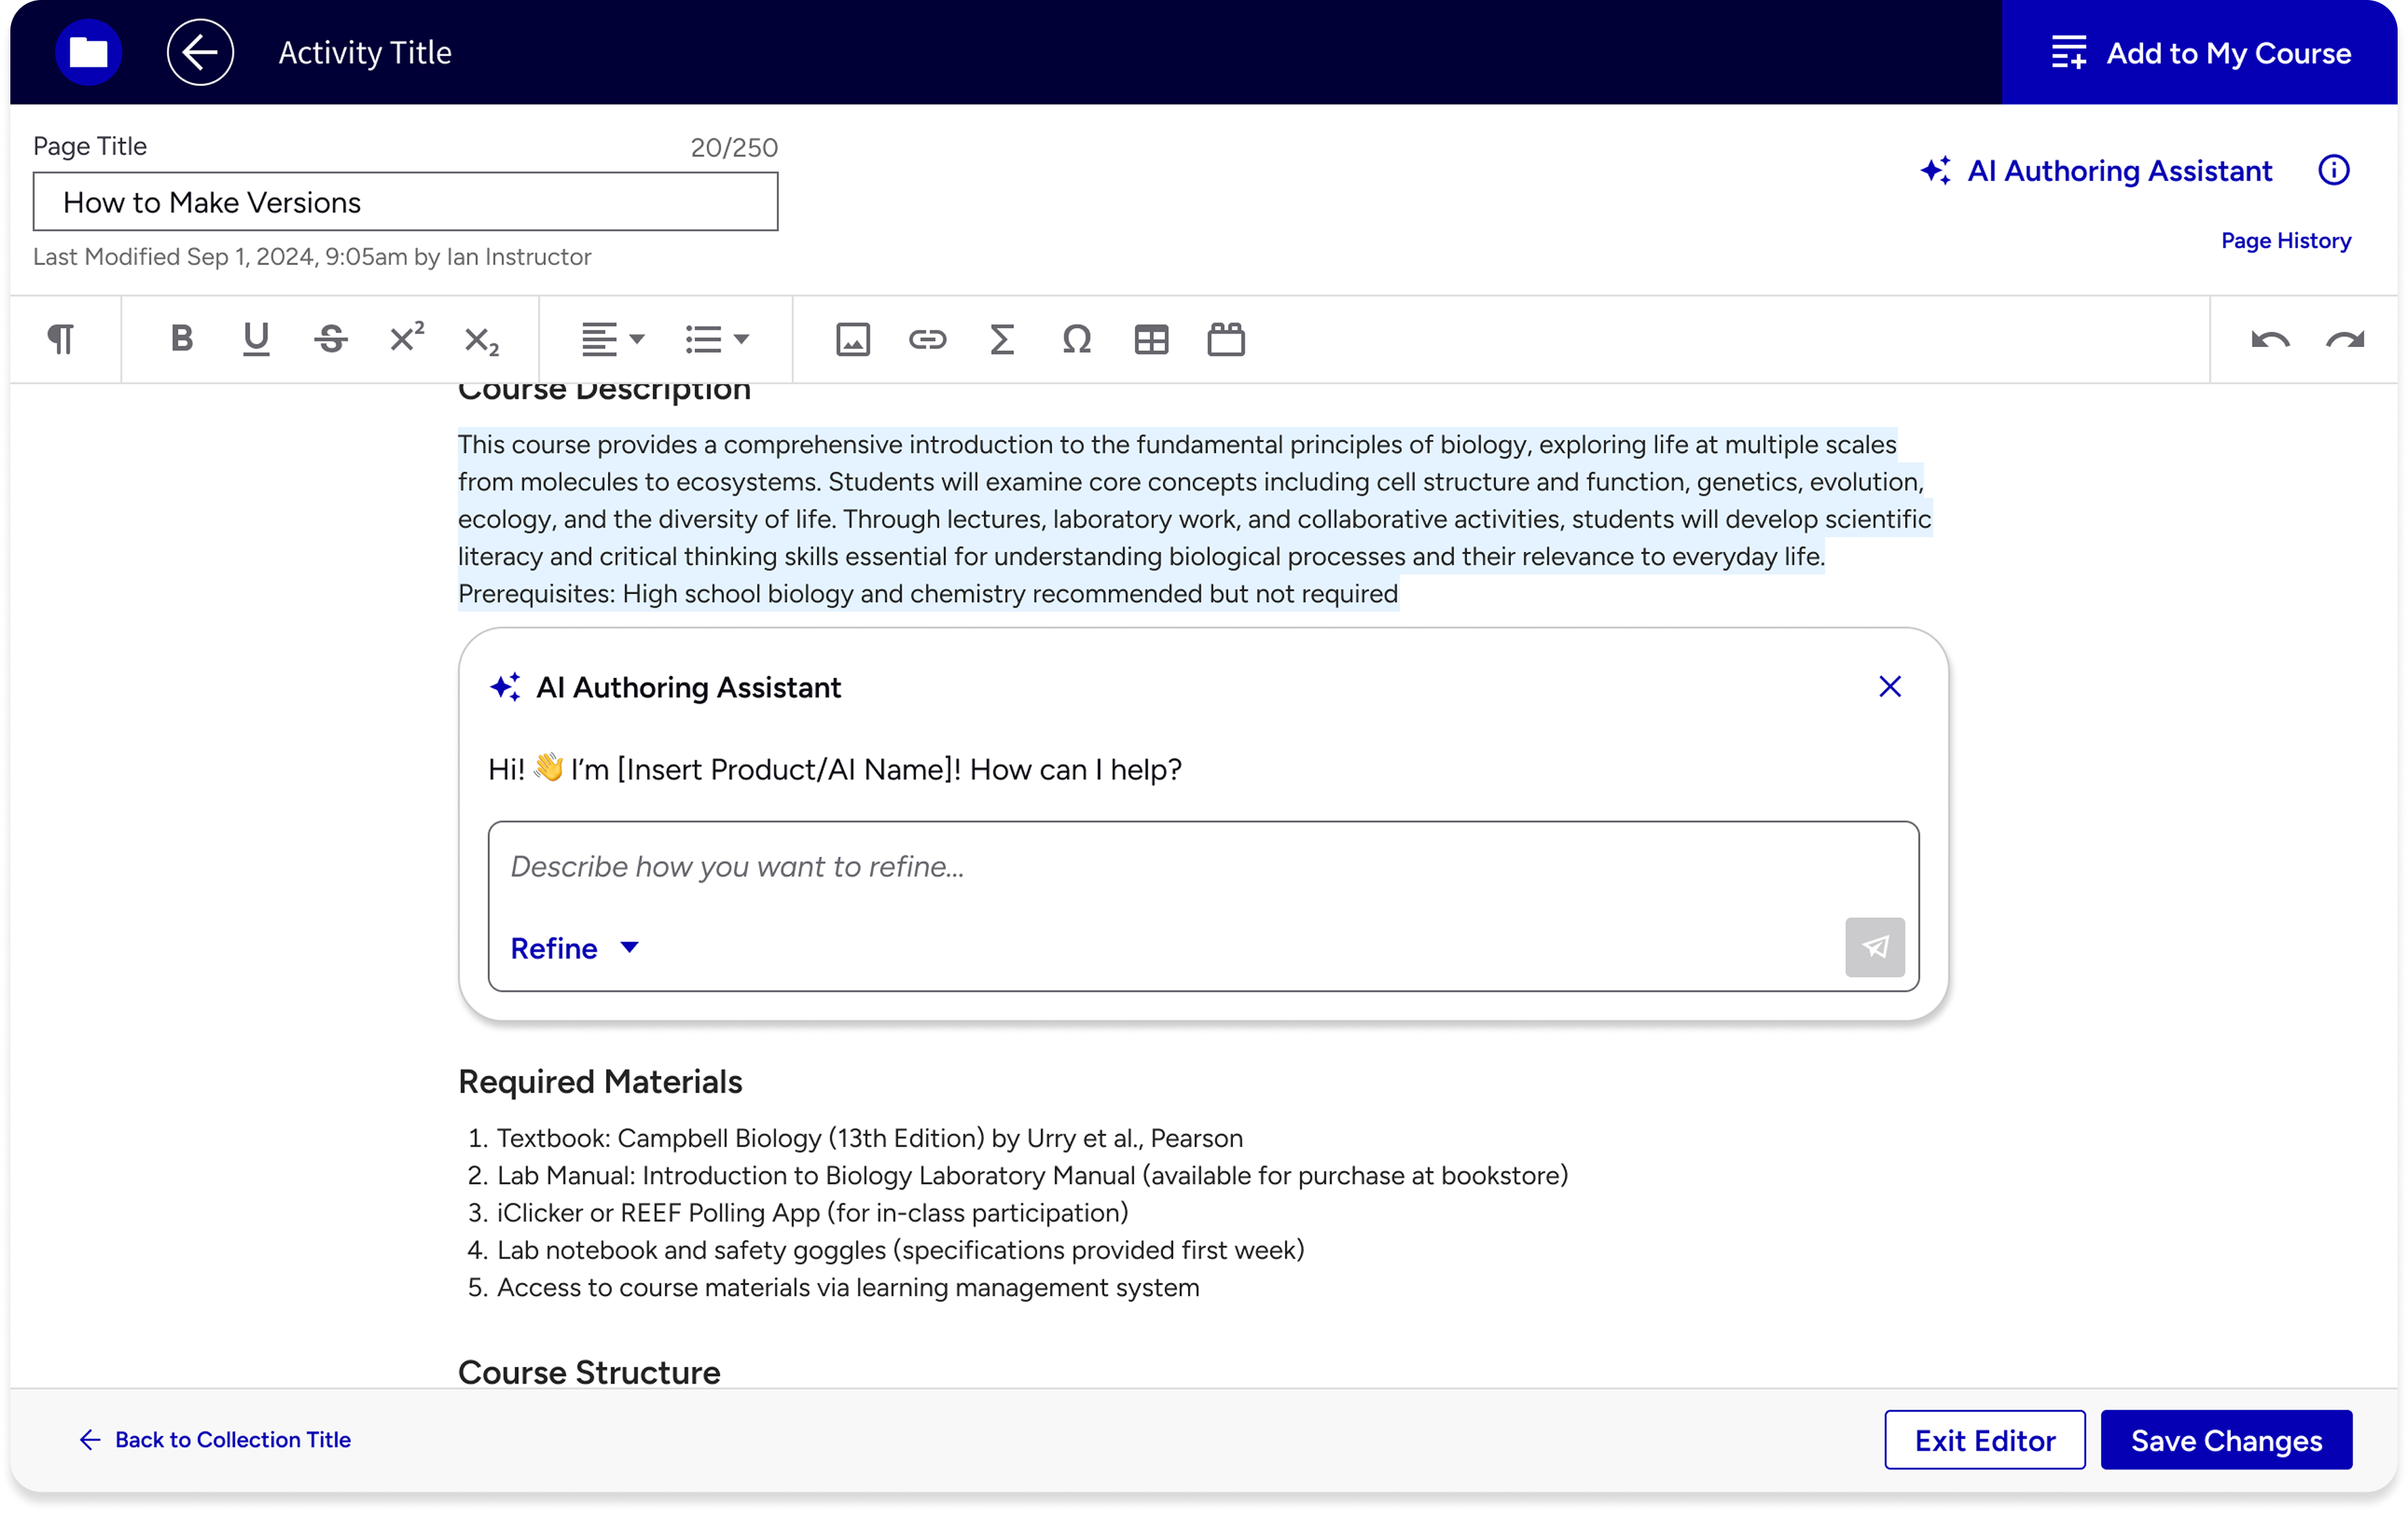Insert a special character with omega

[x=1076, y=339]
